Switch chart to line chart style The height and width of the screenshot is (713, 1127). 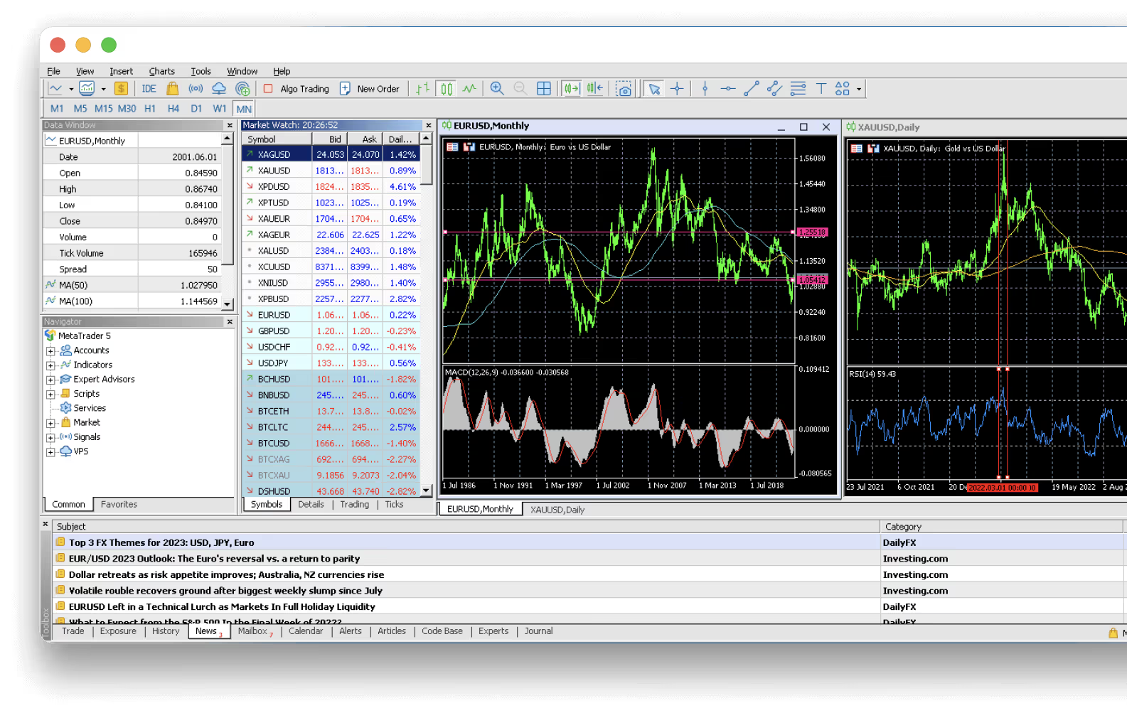pyautogui.click(x=469, y=89)
